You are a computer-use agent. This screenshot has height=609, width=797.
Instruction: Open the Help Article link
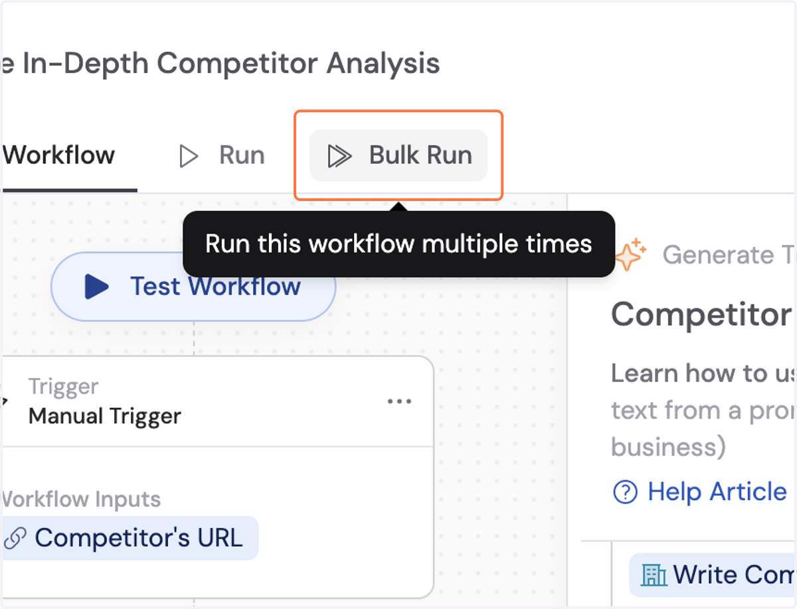[701, 492]
